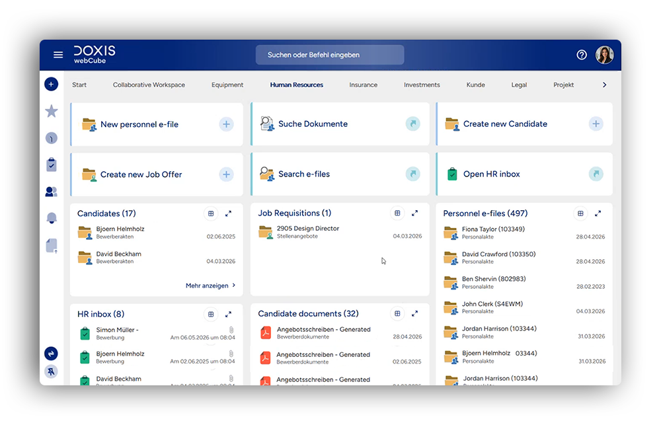Open Angebotsschreiben document dated 28.04.2026

[340, 333]
